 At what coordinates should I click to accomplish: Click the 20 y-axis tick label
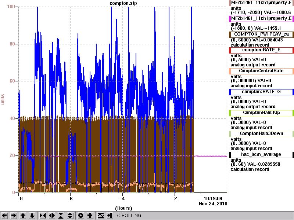click(12, 155)
